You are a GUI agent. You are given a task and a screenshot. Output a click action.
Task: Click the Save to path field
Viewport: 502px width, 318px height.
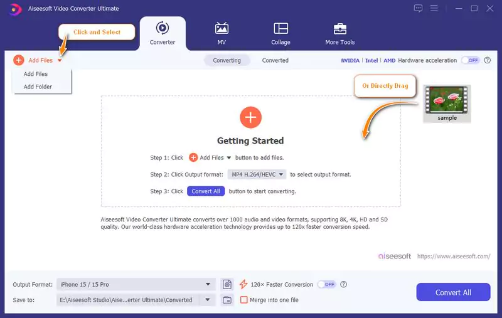pyautogui.click(x=128, y=300)
